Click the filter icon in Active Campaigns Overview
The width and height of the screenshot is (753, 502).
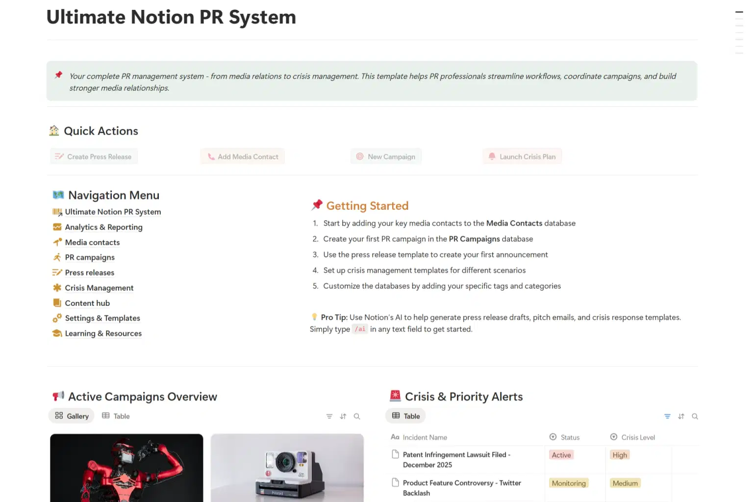tap(329, 416)
